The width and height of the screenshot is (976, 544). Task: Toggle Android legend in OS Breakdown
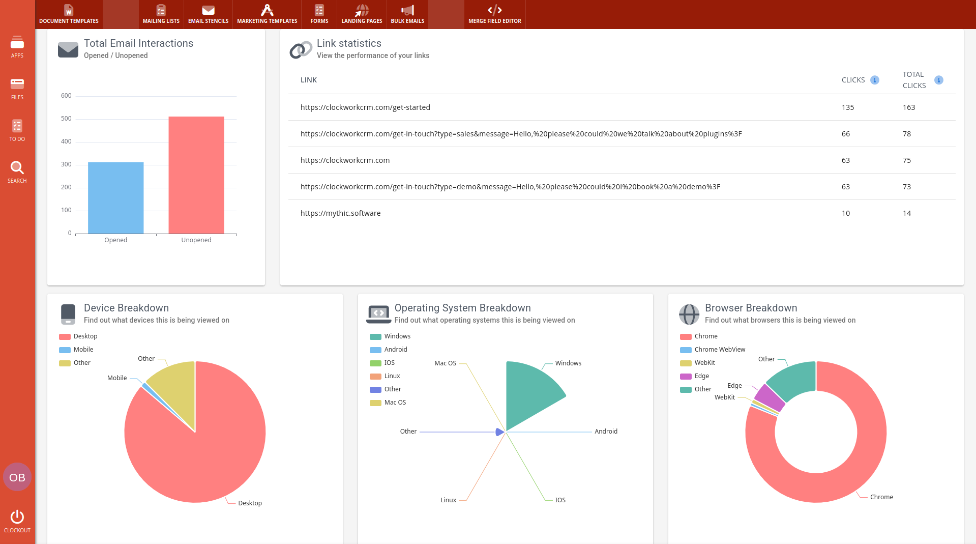coord(389,350)
